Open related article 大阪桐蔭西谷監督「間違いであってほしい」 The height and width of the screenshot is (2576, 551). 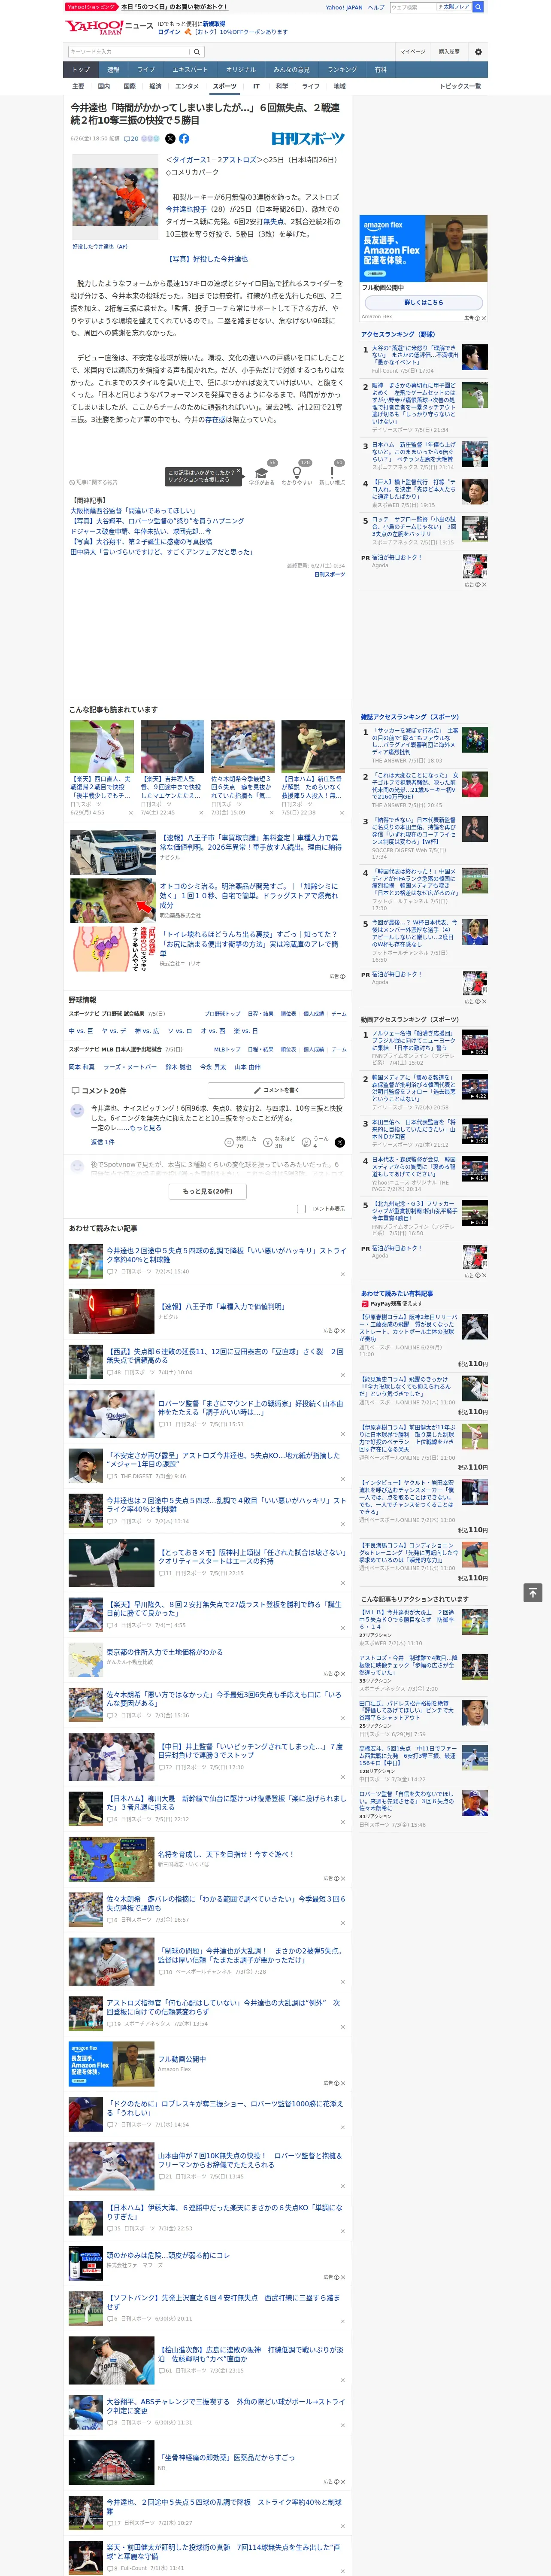(x=133, y=510)
